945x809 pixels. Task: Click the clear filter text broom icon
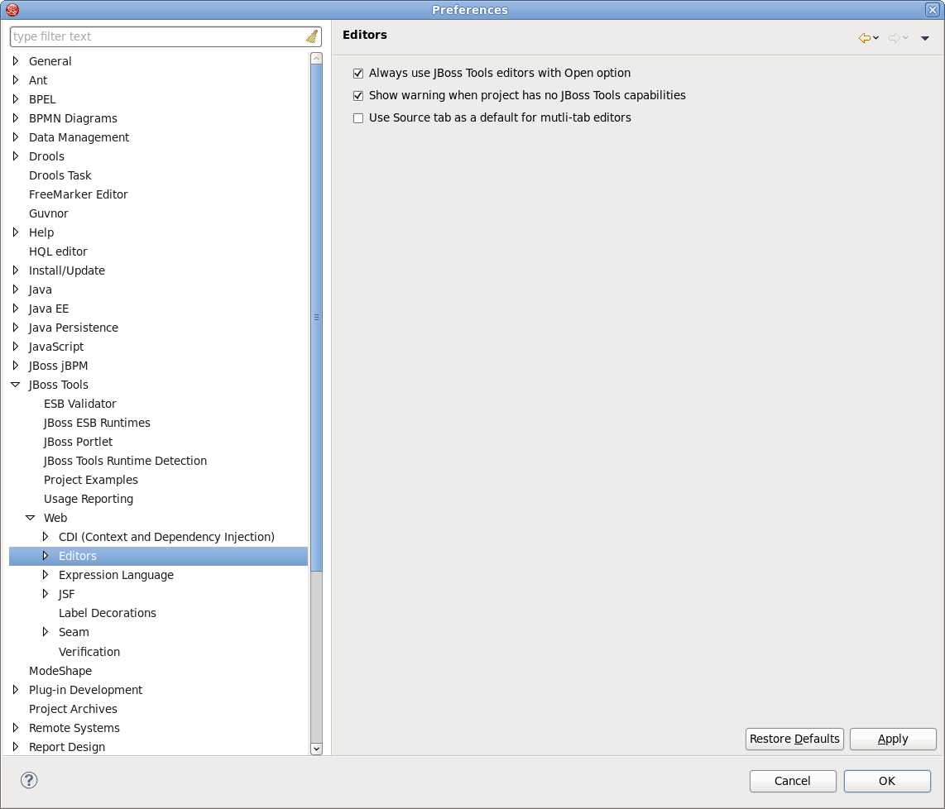tap(311, 36)
